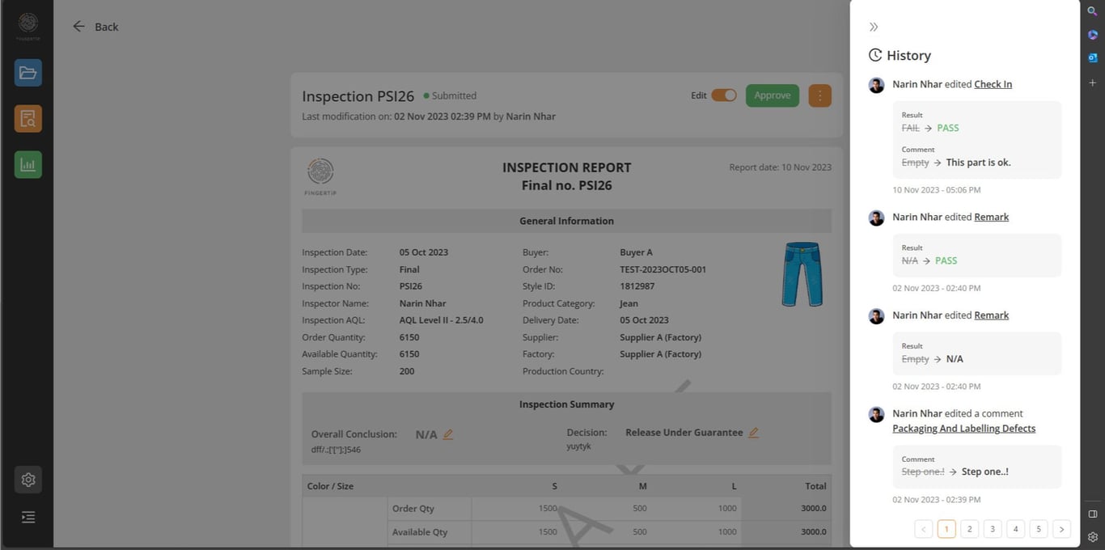Click avatar beside Check In edit entry

(x=876, y=85)
